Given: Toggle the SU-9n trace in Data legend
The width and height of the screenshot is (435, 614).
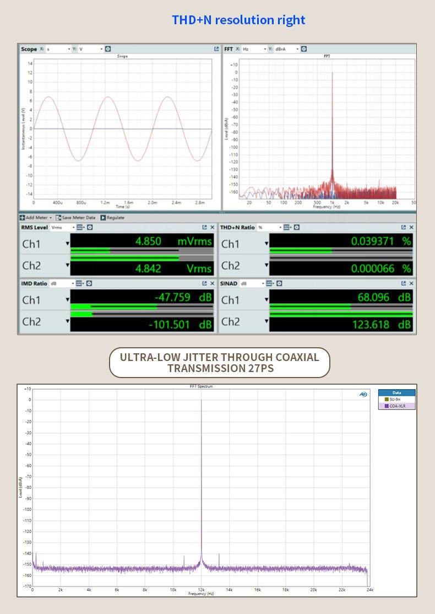Looking at the screenshot, I should pos(396,399).
